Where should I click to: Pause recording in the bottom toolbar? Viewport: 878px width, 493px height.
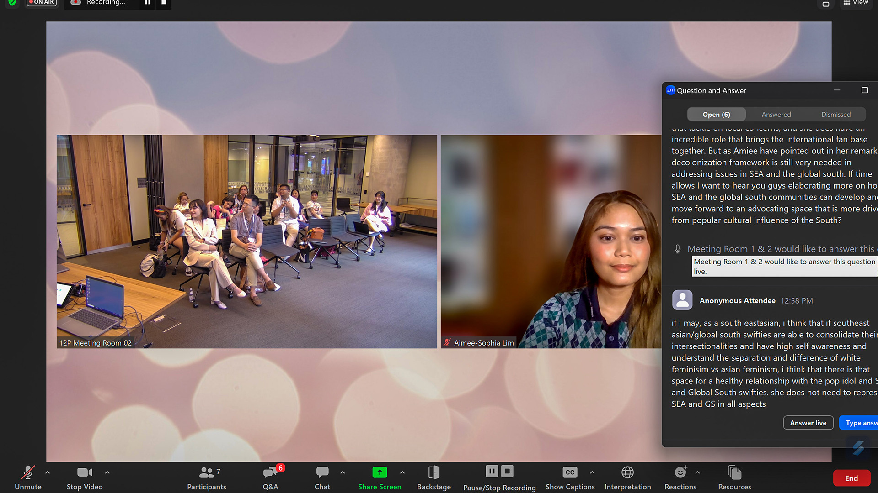click(492, 471)
